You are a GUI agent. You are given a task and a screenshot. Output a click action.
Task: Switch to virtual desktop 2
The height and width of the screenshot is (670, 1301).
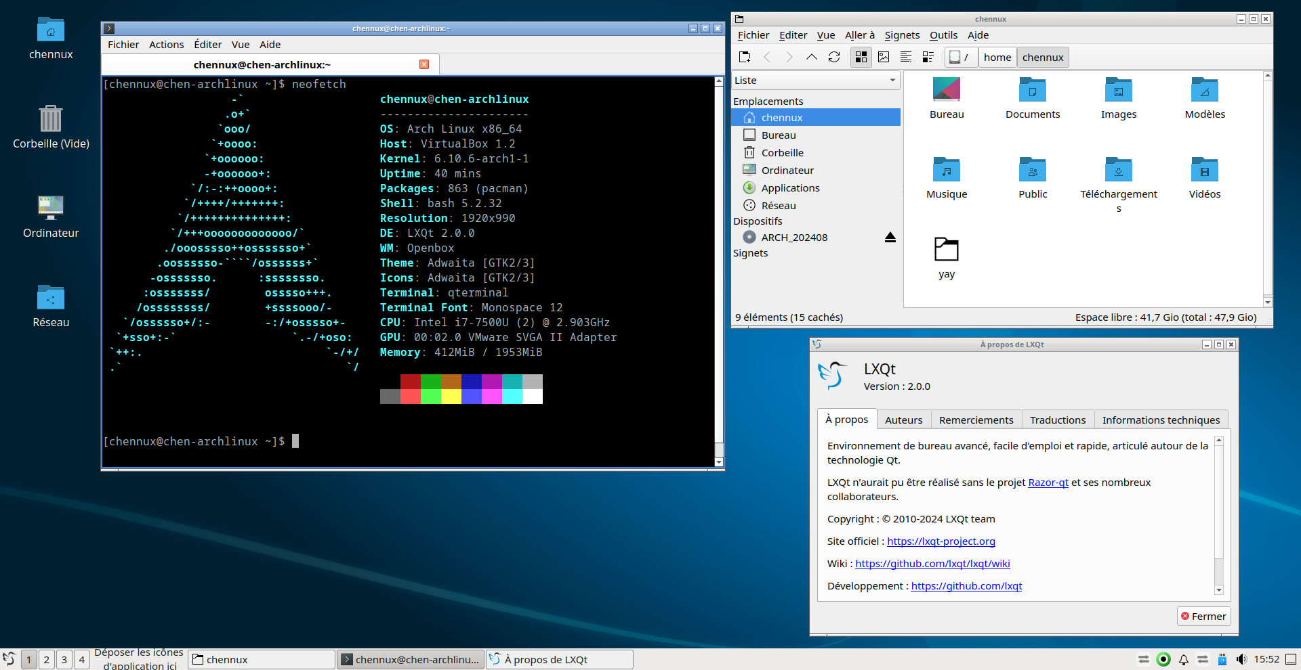pyautogui.click(x=47, y=660)
